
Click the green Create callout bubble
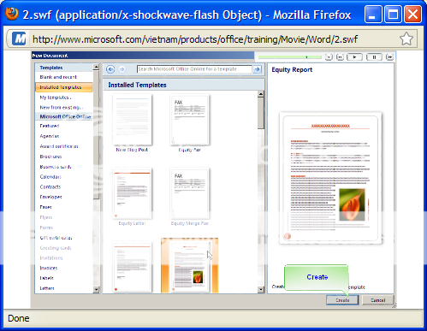pyautogui.click(x=317, y=277)
